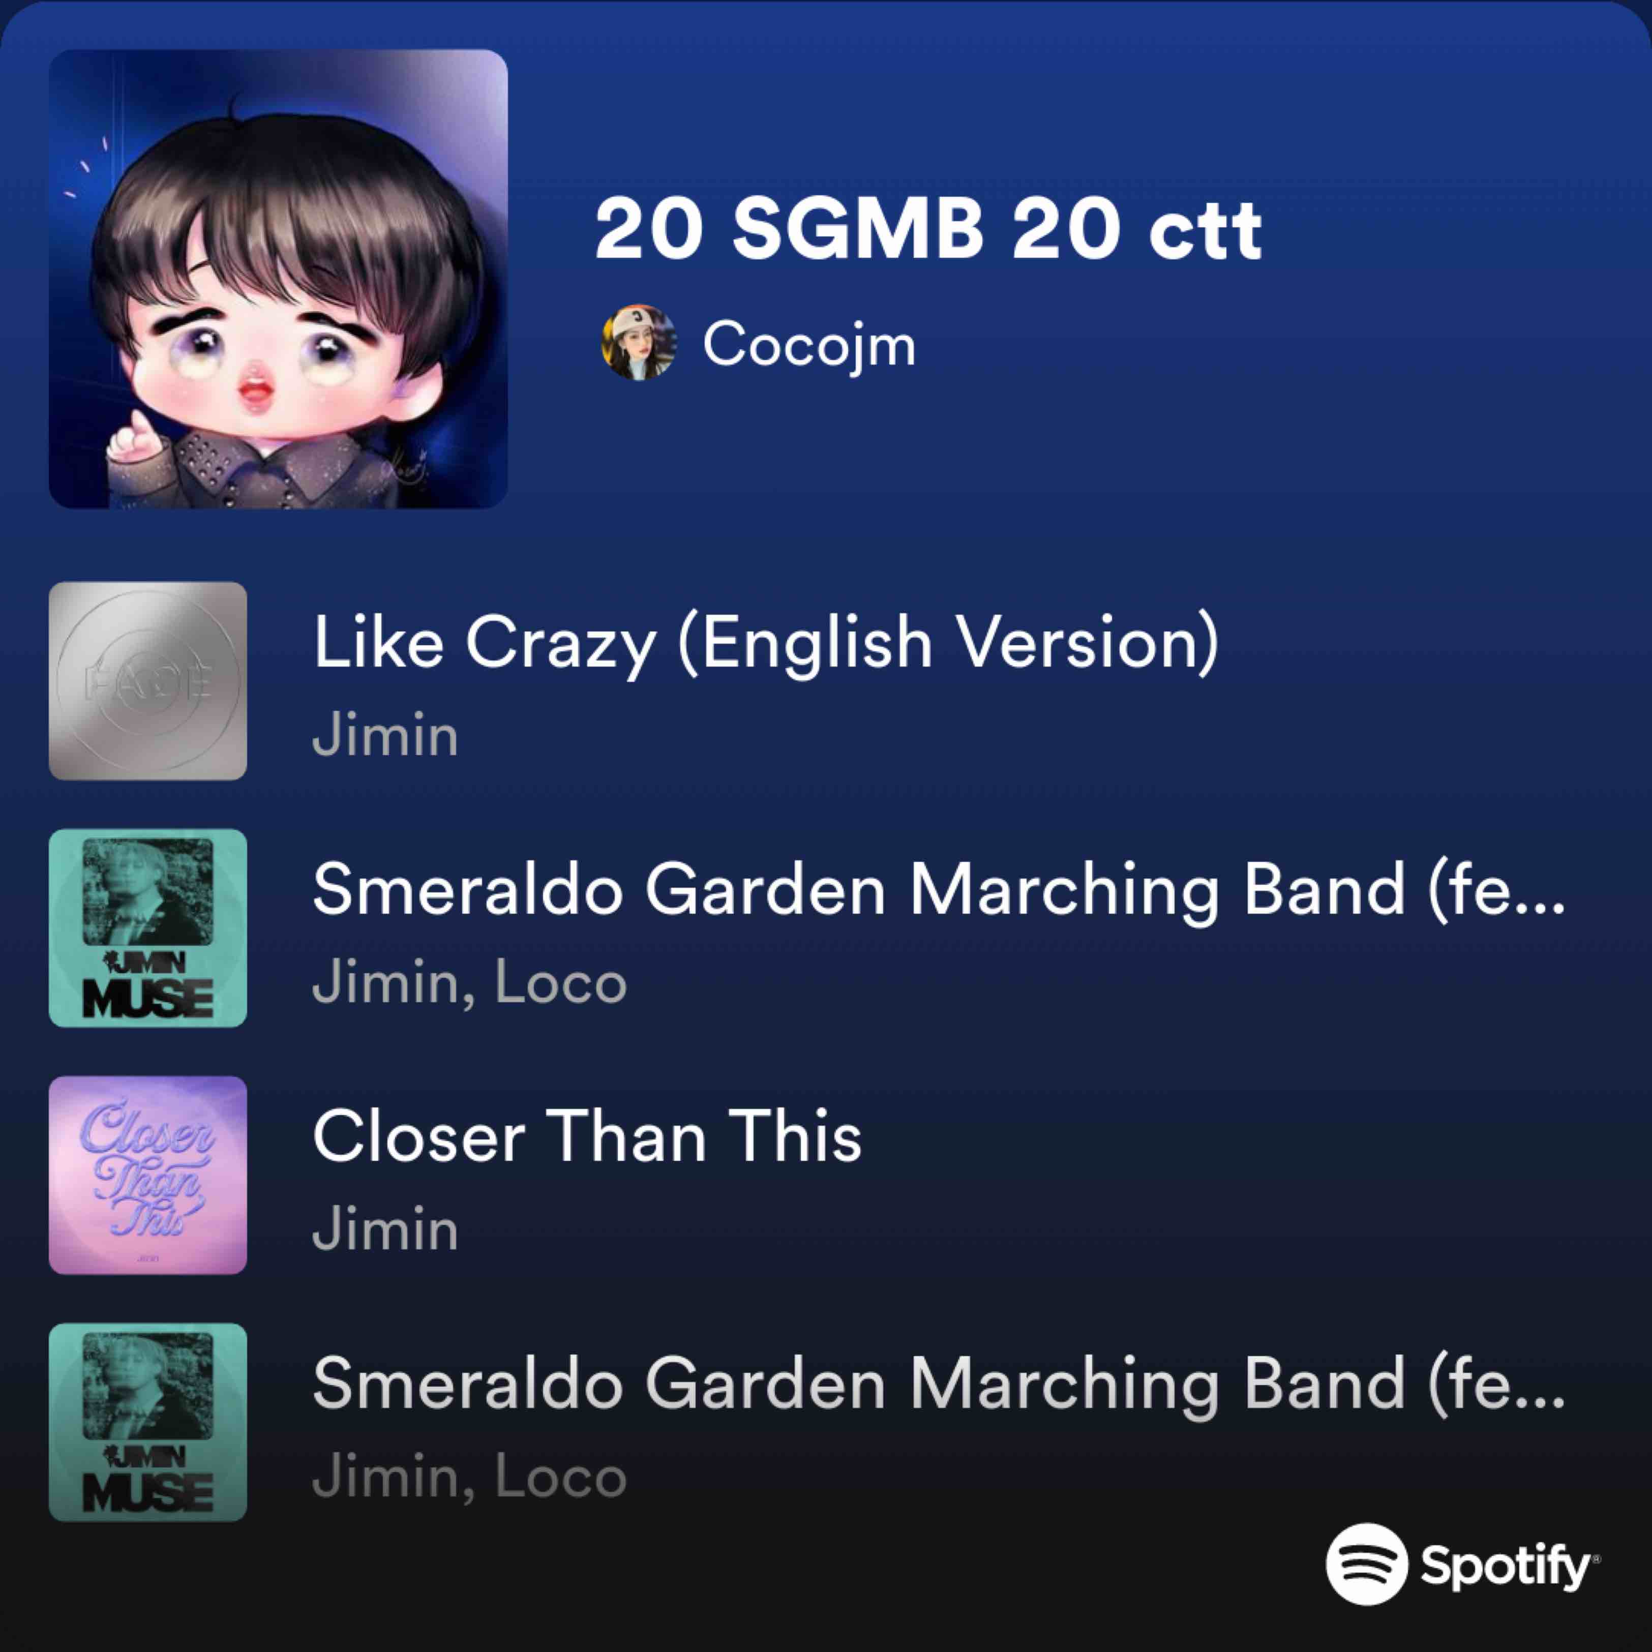1652x1652 pixels.
Task: Select the silver FACE album thumbnail
Action: (148, 681)
